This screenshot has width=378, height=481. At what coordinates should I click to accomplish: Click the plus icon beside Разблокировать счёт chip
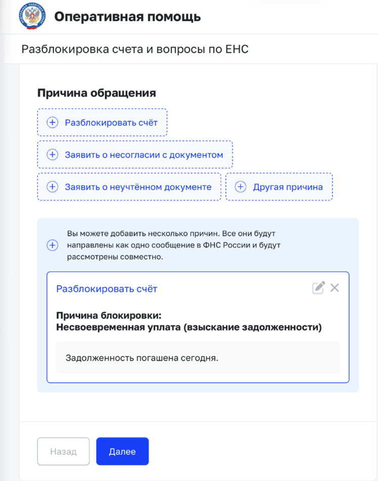pyautogui.click(x=52, y=122)
